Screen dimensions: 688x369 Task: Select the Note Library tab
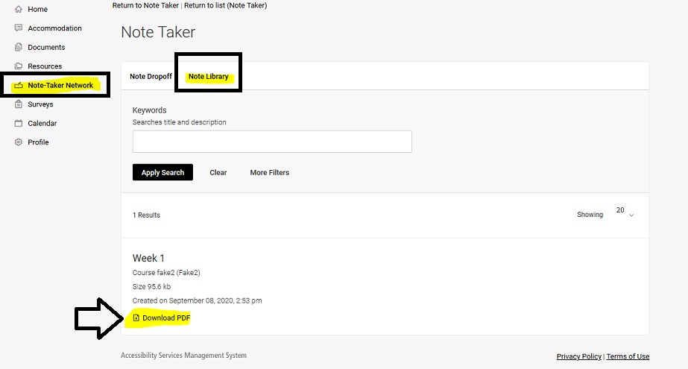click(208, 77)
